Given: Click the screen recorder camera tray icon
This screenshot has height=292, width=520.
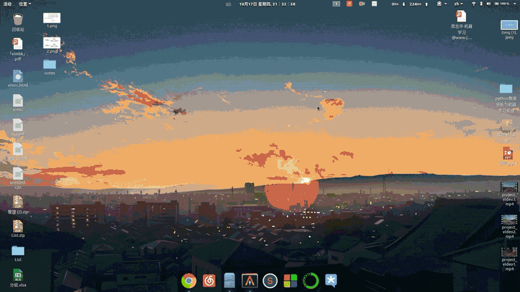Looking at the screenshot, I should point(362,4).
